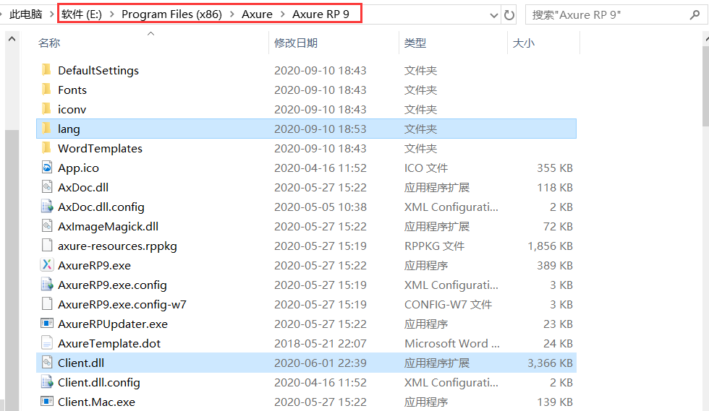
Task: Expand chevron after Axure in path
Action: click(x=283, y=14)
